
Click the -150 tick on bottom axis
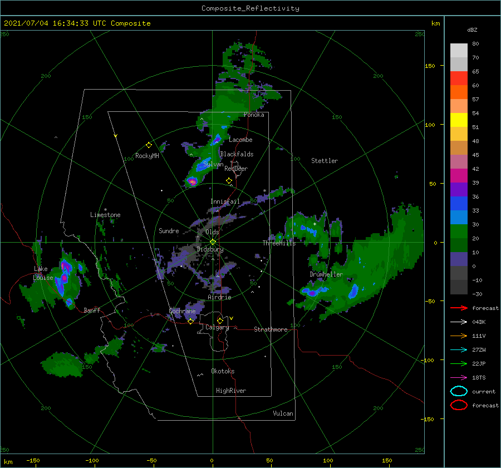click(x=33, y=460)
